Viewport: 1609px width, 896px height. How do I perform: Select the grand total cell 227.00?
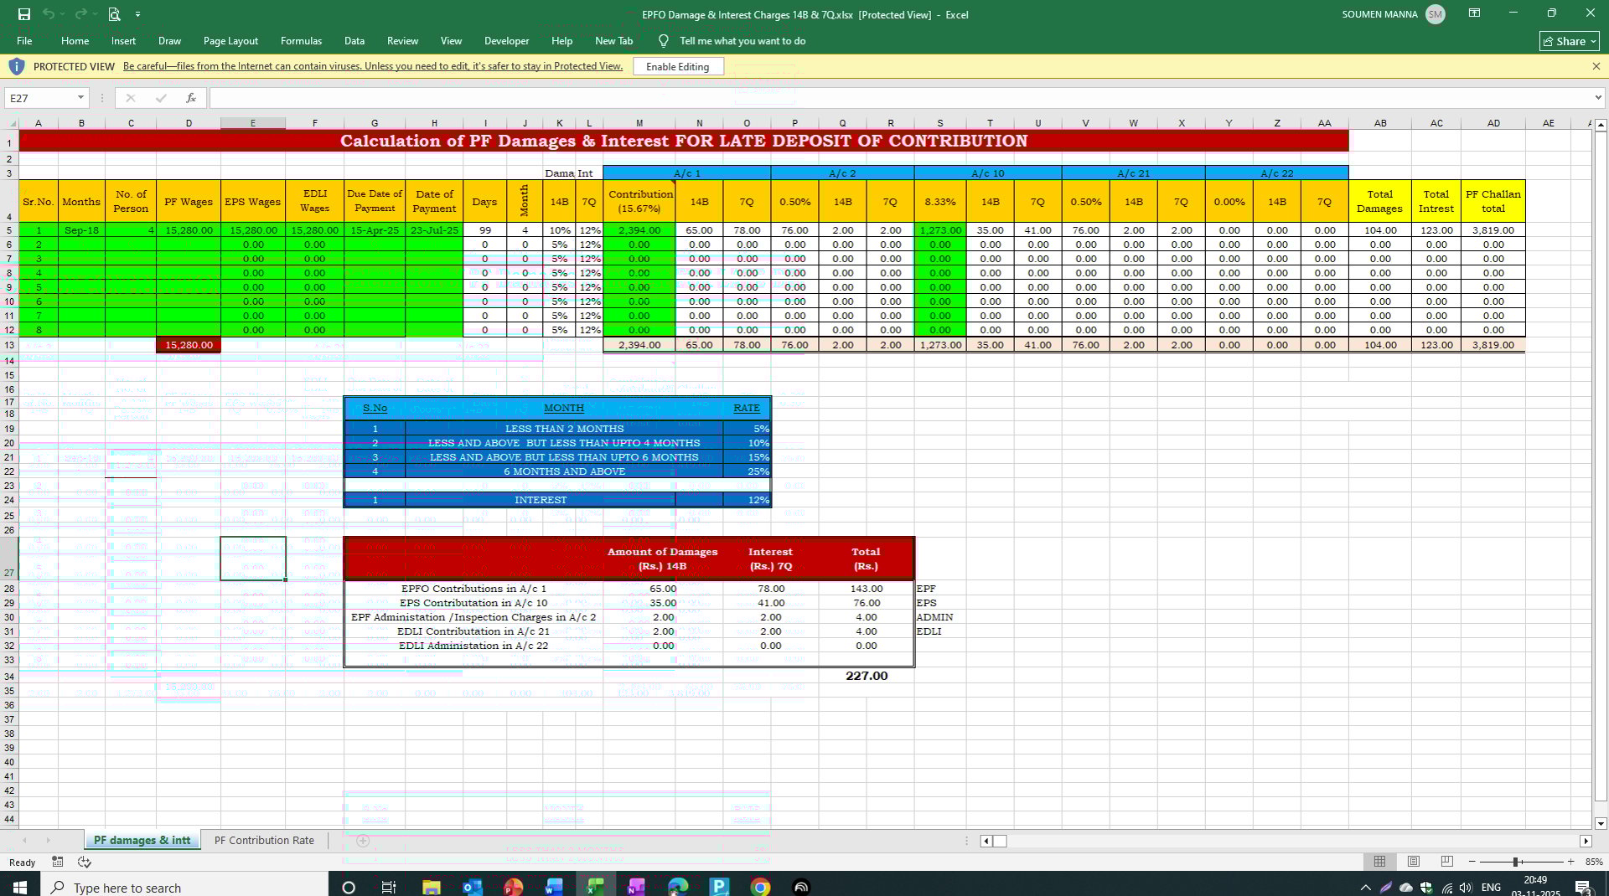pos(867,676)
